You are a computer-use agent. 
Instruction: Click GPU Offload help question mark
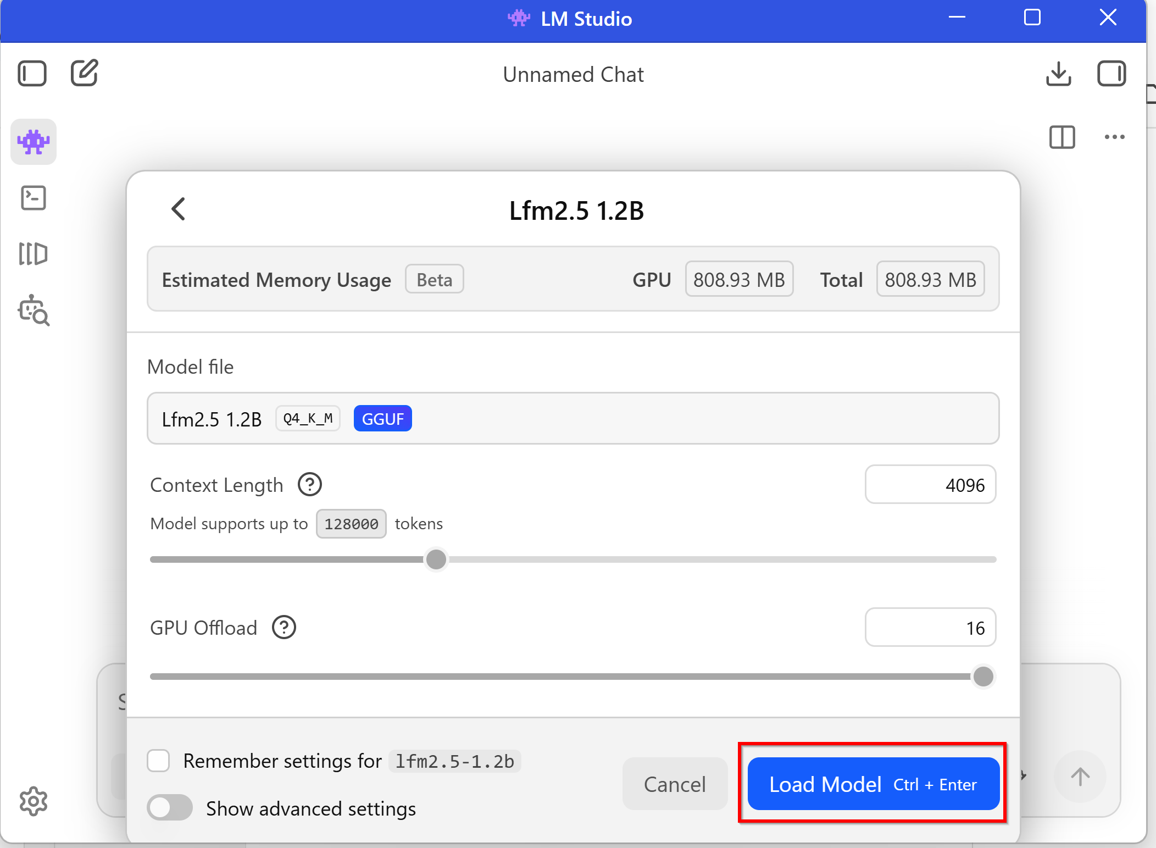click(284, 628)
